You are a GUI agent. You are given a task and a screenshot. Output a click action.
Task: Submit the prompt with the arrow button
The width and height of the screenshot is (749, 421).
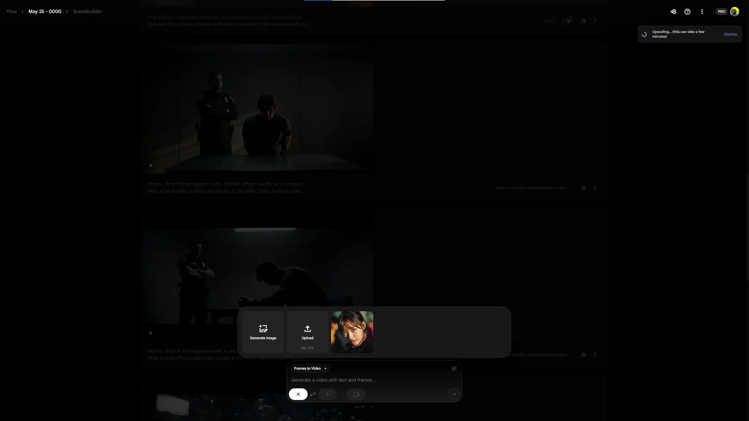point(454,394)
